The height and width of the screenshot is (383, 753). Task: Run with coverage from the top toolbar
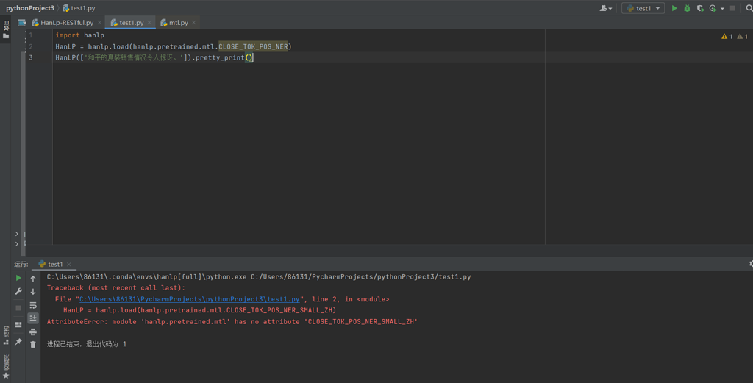click(x=700, y=8)
